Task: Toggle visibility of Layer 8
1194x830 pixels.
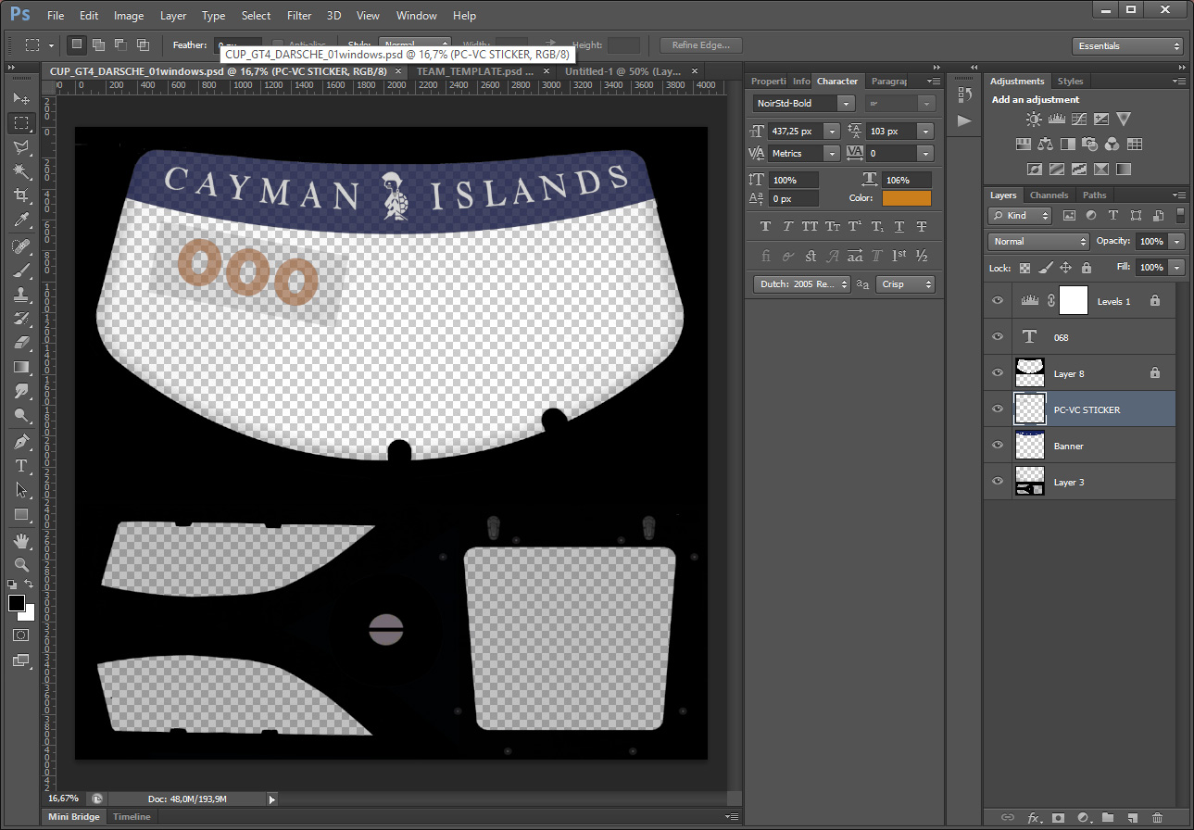Action: (x=998, y=373)
